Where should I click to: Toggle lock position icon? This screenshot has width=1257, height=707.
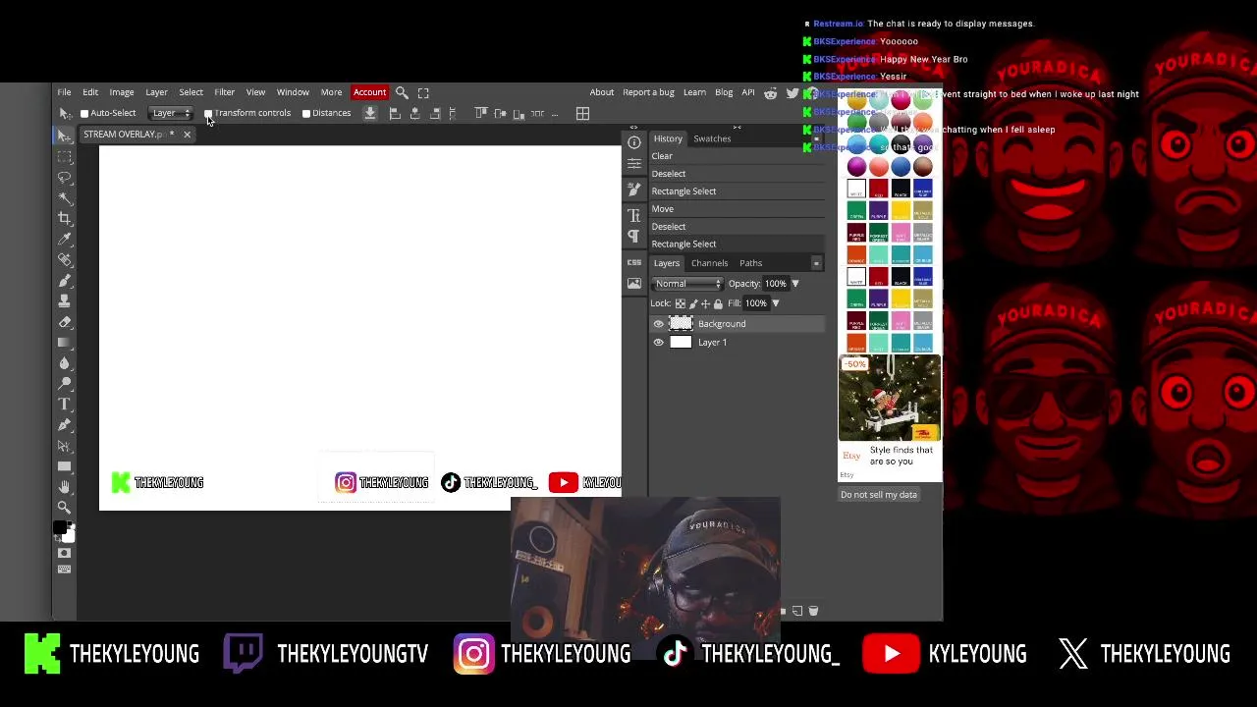(x=705, y=303)
